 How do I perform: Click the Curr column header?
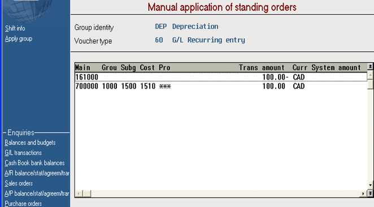click(x=300, y=68)
